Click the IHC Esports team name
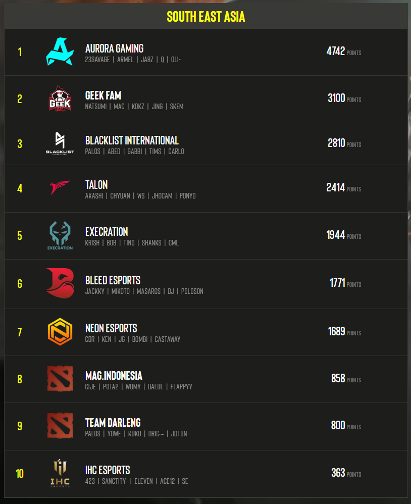The width and height of the screenshot is (411, 504). click(x=108, y=470)
